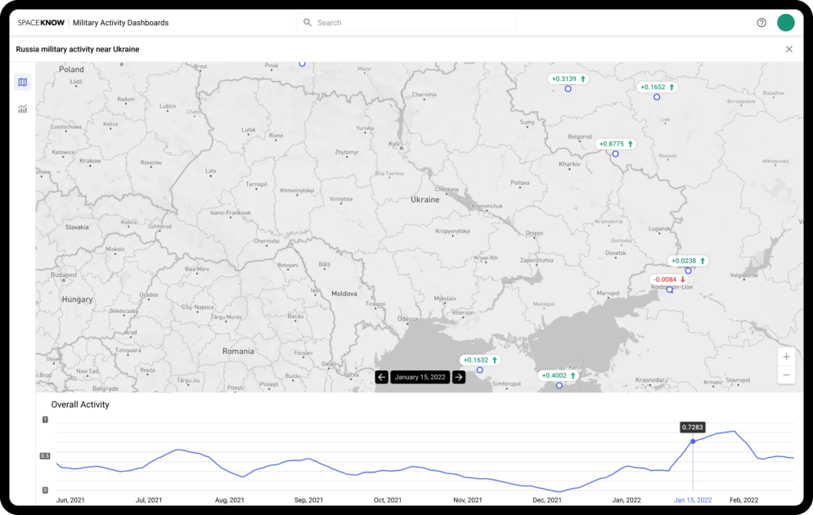Click the January 15, 2022 date button
This screenshot has height=515, width=813.
coord(420,377)
